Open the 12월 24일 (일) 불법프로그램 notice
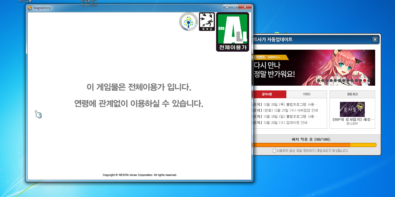The height and width of the screenshot is (197, 395). [285, 116]
